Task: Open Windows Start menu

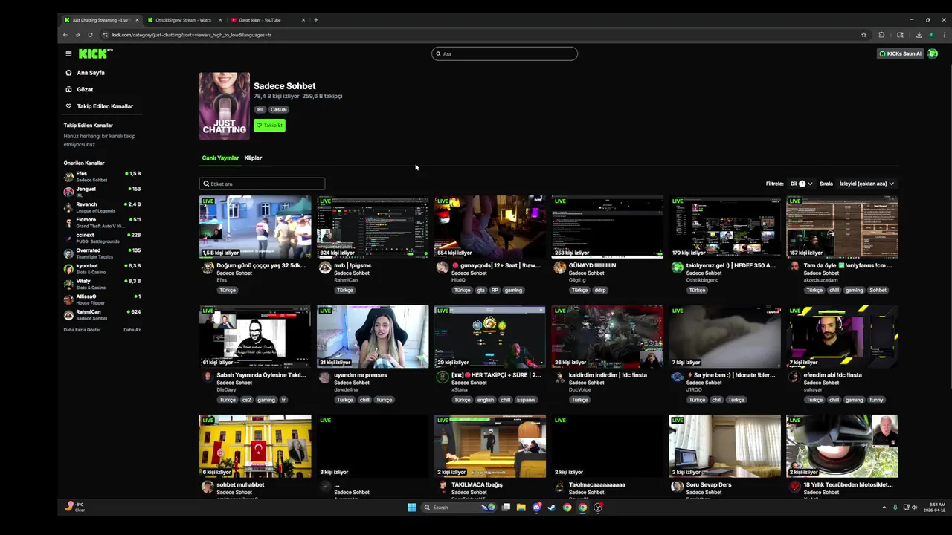Action: [x=411, y=508]
